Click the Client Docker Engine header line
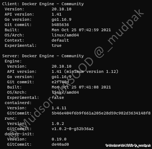152x149 pixels. coord(43,4)
